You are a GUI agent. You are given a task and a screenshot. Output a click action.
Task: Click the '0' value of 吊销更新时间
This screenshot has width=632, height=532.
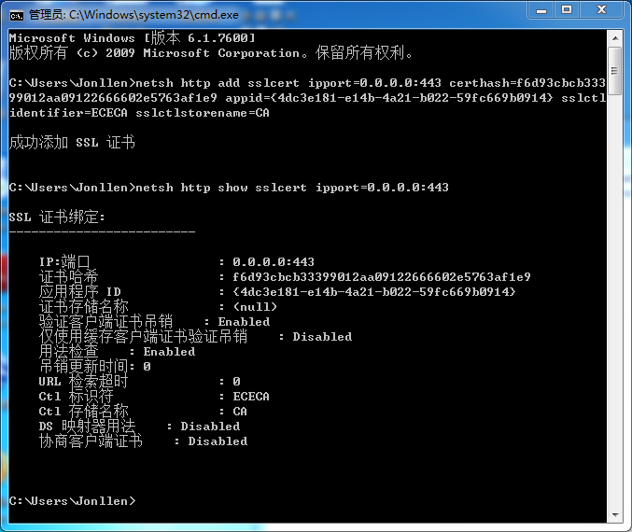(147, 367)
